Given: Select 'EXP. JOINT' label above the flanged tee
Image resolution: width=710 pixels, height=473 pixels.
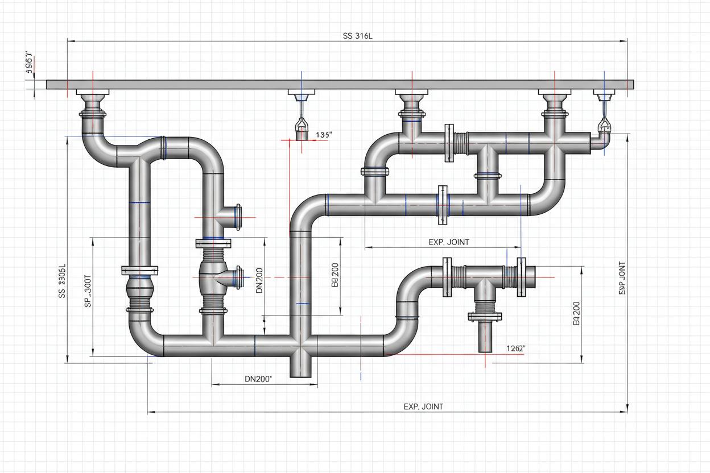Looking at the screenshot, I should pyautogui.click(x=449, y=242).
